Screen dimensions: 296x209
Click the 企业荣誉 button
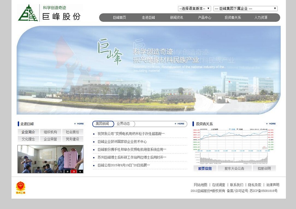pyautogui.click(x=50, y=139)
